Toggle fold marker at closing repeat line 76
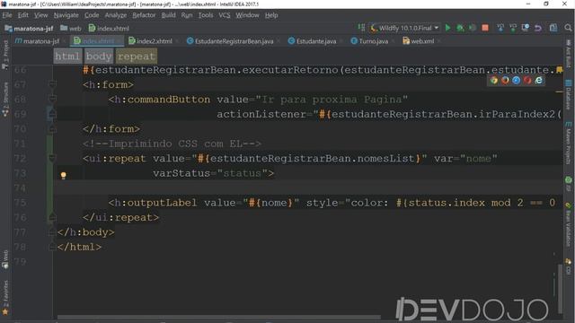The width and height of the screenshot is (575, 323). coord(52,217)
